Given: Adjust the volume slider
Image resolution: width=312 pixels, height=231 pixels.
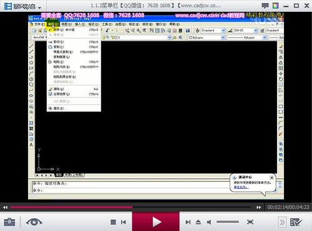Looking at the screenshot, I should [x=228, y=222].
